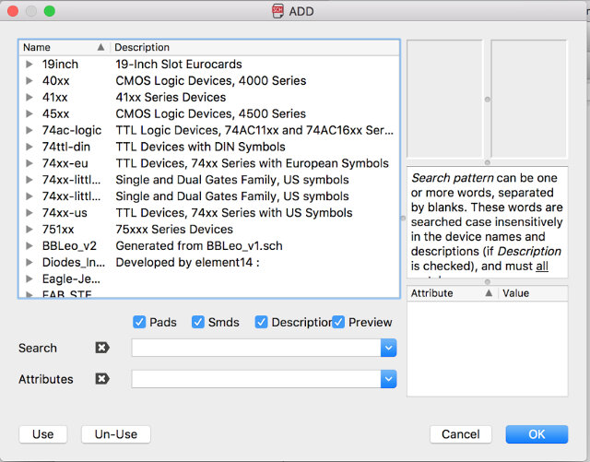Disable the Preview checkbox
This screenshot has width=590, height=462.
[338, 322]
